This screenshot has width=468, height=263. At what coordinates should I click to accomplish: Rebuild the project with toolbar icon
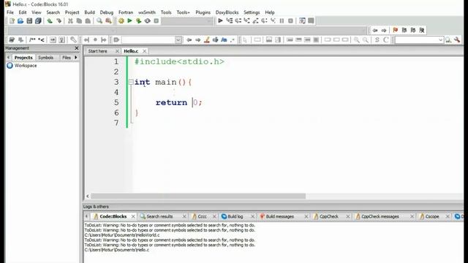click(148, 21)
